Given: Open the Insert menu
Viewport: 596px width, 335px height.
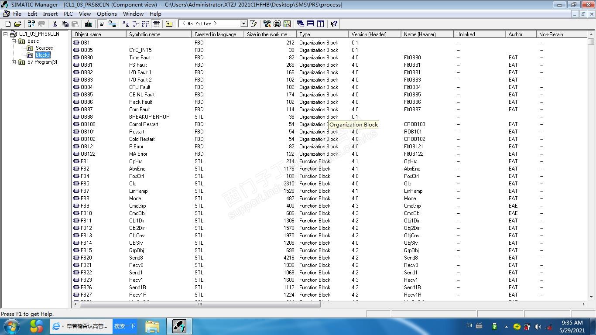Looking at the screenshot, I should coord(50,14).
